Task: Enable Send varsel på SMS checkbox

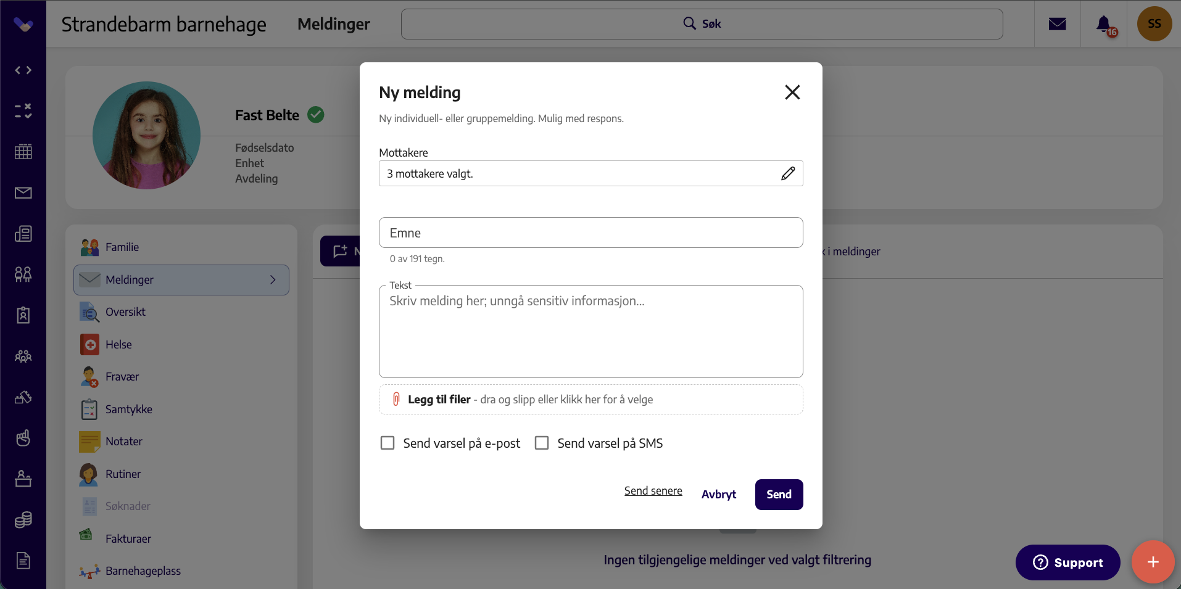Action: click(x=542, y=443)
